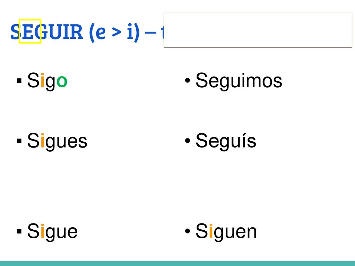Select the square bullet before Sigue
The image size is (355, 266).
click(19, 231)
